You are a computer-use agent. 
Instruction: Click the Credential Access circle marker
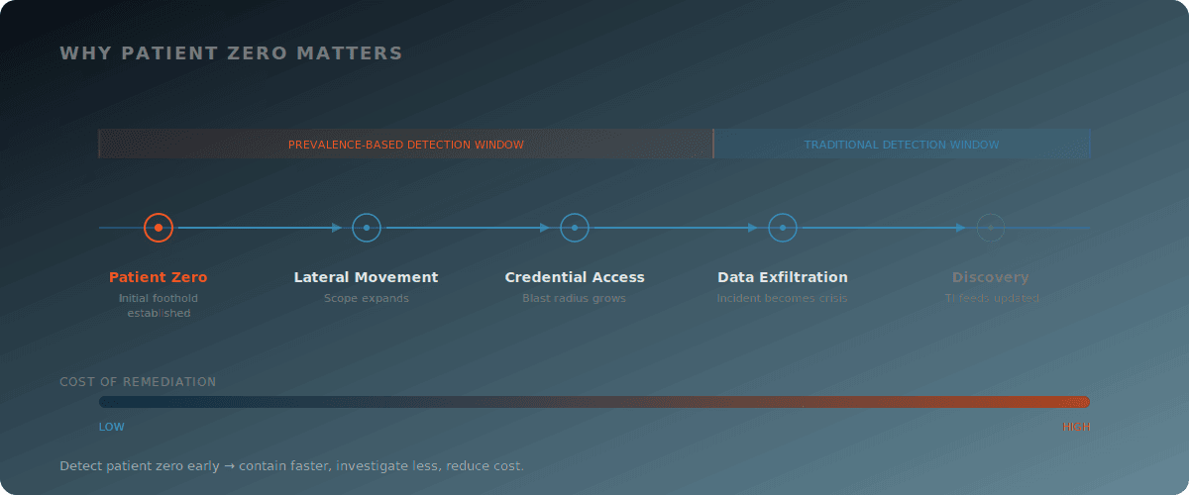(575, 228)
